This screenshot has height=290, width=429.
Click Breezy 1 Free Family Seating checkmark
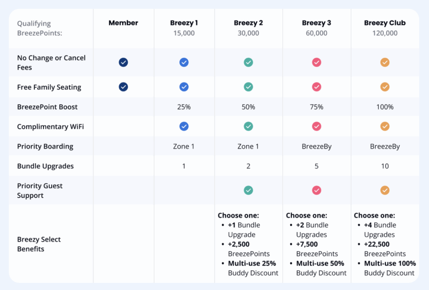click(x=184, y=87)
